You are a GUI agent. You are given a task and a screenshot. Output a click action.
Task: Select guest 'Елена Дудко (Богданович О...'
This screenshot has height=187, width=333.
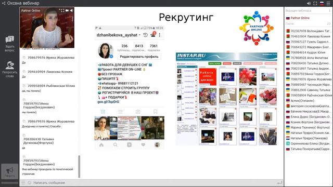coord(309,117)
